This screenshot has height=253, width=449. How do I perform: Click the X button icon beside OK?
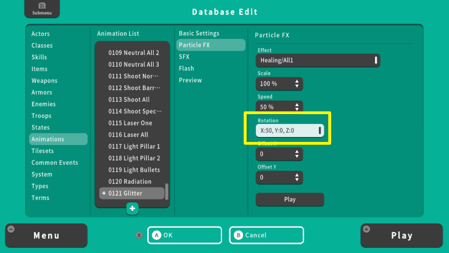pyautogui.click(x=139, y=235)
